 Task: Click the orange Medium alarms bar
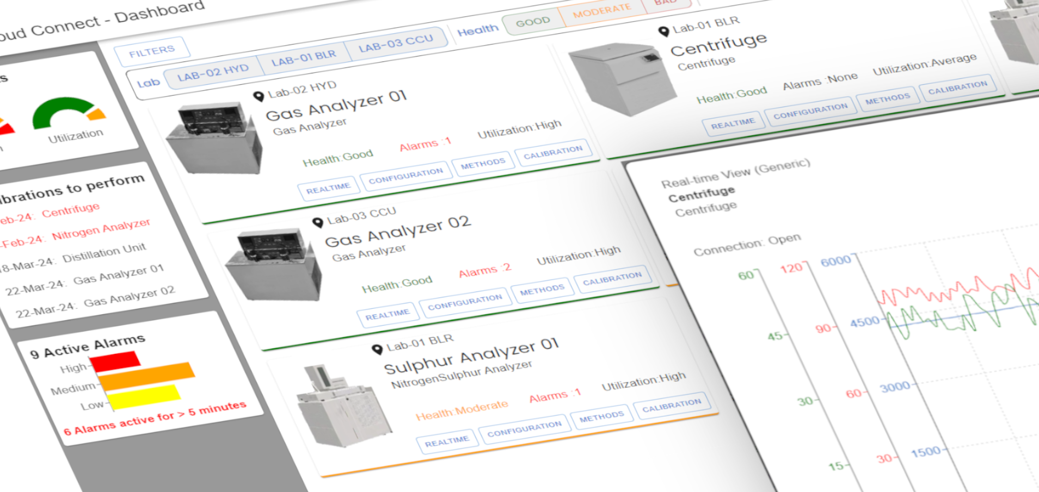146,377
